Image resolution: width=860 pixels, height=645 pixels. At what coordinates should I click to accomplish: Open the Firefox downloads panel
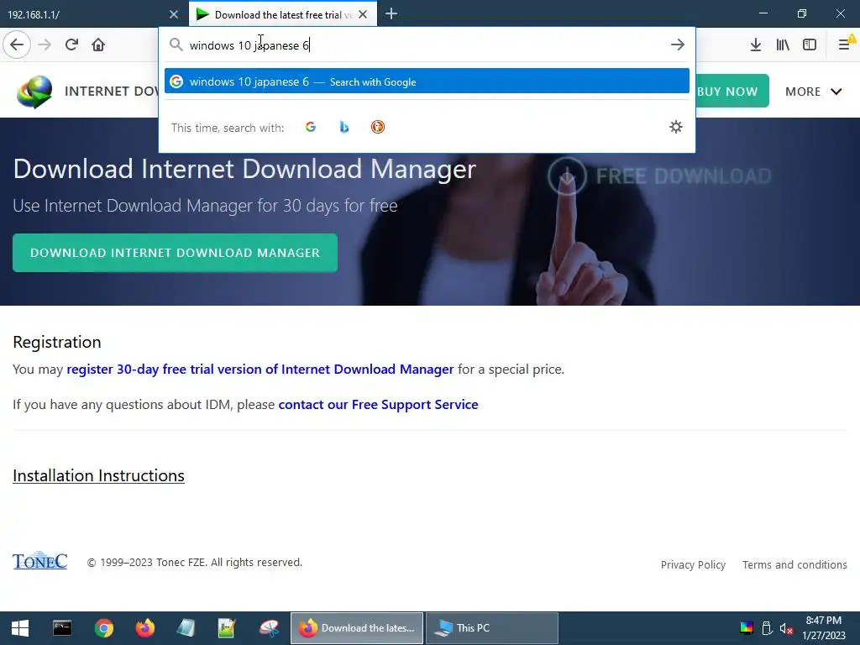click(756, 45)
